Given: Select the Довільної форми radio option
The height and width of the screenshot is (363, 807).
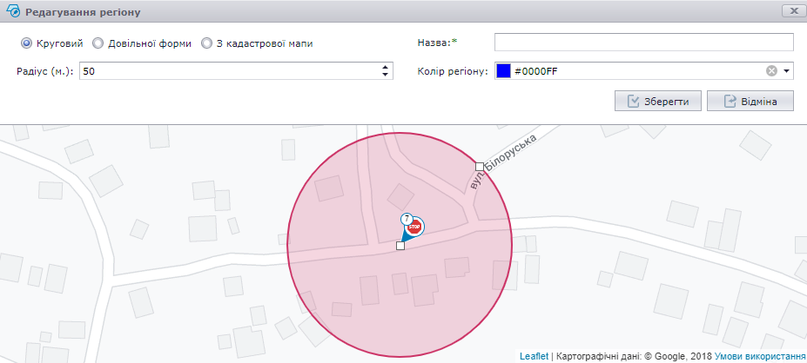Looking at the screenshot, I should [x=98, y=43].
